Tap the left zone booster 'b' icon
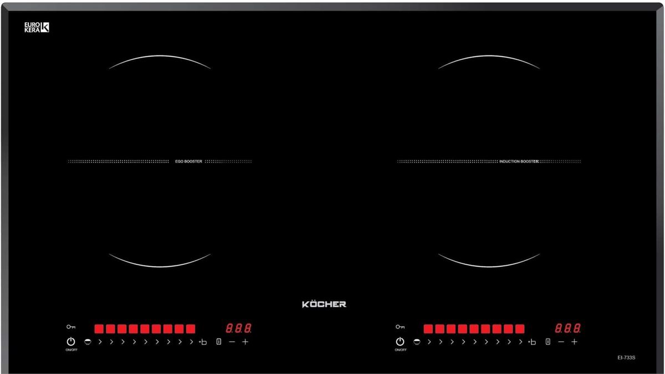This screenshot has height=374, width=665. pos(203,342)
